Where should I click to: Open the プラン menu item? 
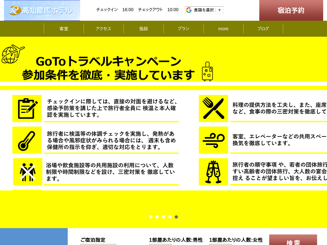coord(184,29)
